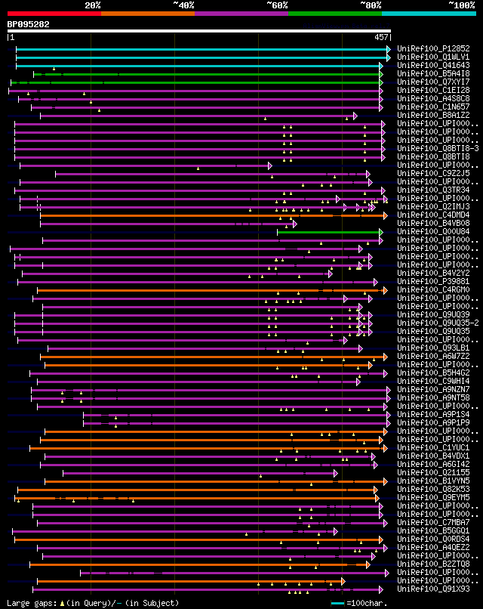Select the UniRef100_B4V2Y2 label
483x609 pixels.
pos(433,273)
